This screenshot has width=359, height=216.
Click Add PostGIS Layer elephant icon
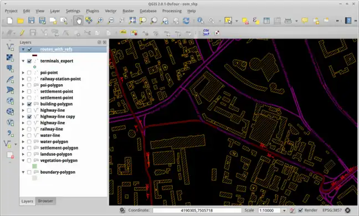coord(10,69)
